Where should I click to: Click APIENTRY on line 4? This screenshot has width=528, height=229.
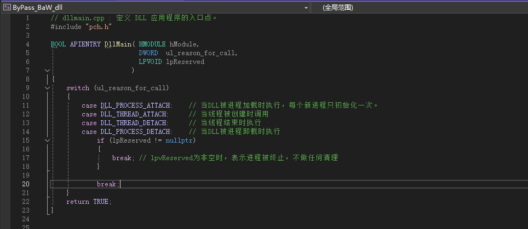click(x=85, y=44)
